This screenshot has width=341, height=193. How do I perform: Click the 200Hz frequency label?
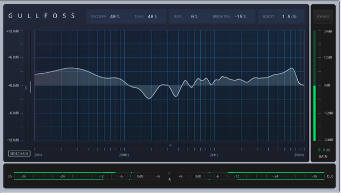tap(124, 155)
